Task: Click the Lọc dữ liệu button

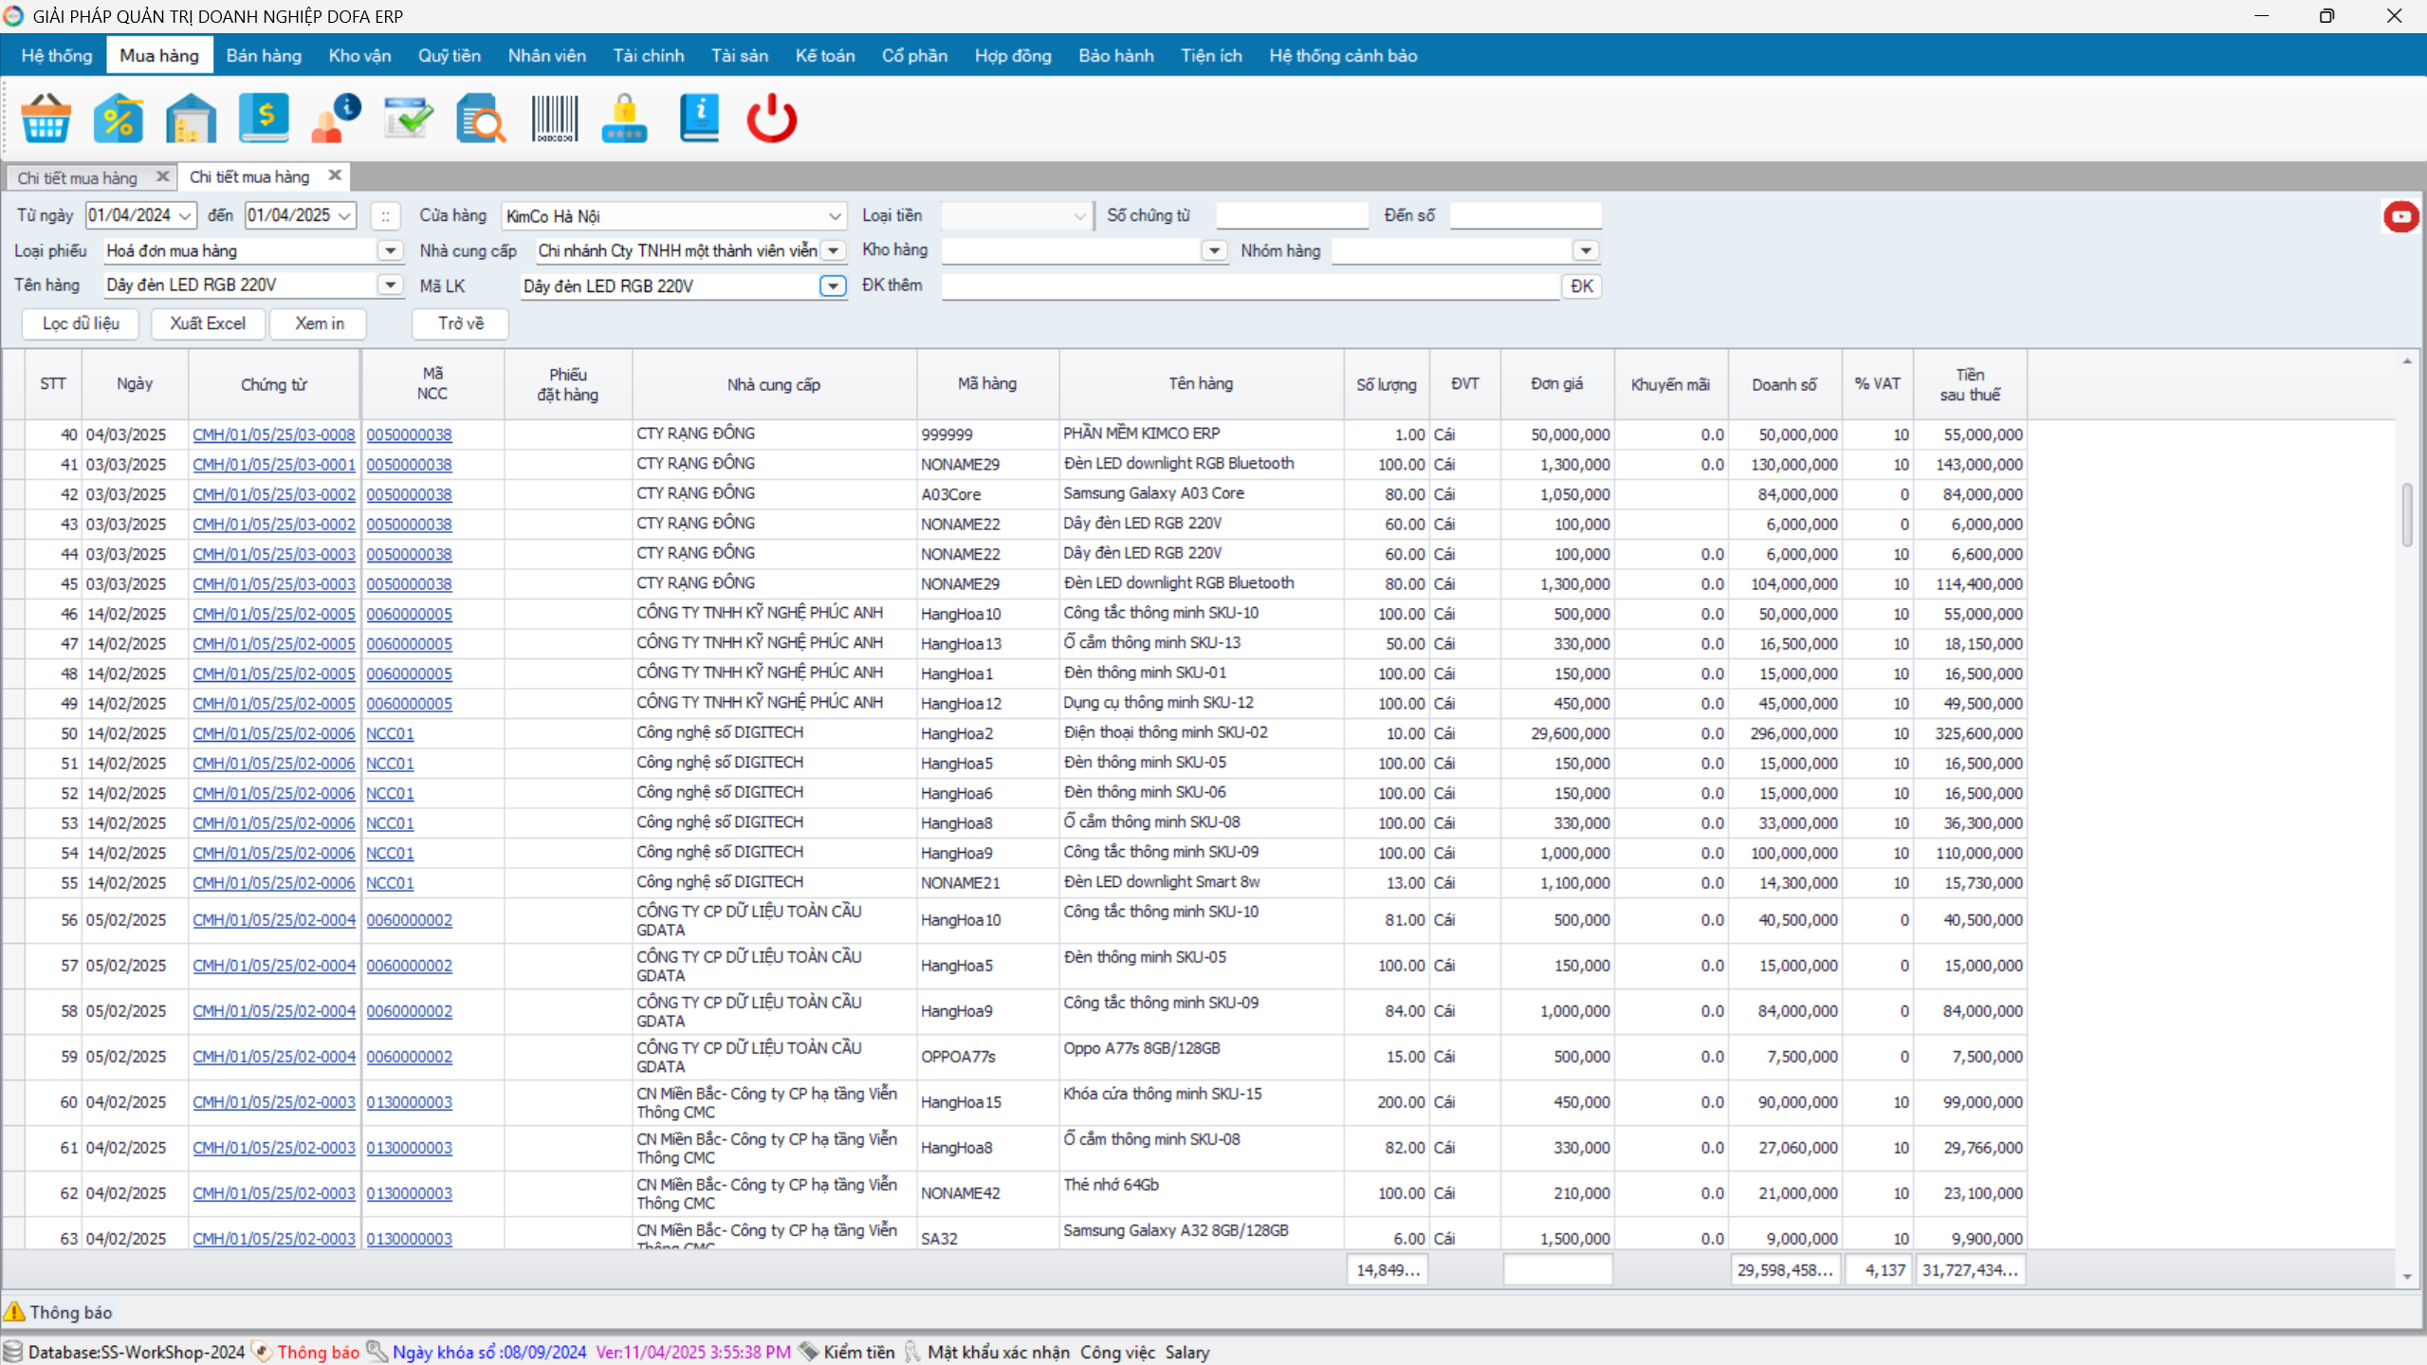Action: tap(81, 323)
